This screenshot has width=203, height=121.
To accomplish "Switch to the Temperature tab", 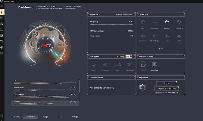I will click(x=31, y=117).
